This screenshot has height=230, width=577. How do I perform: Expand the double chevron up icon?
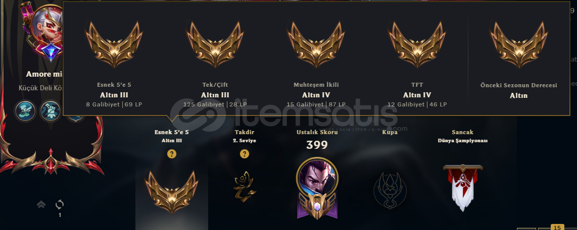[x=41, y=205]
